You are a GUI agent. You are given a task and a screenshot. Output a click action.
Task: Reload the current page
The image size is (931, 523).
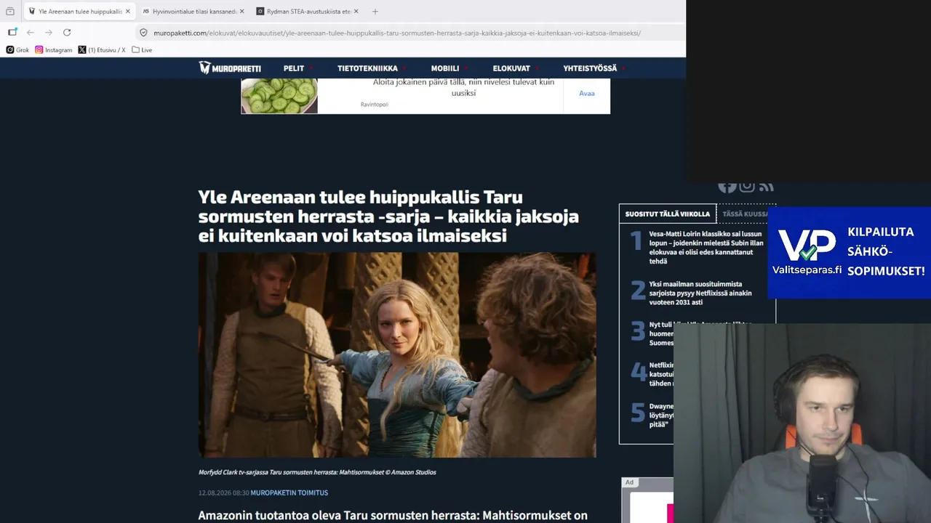pos(67,33)
